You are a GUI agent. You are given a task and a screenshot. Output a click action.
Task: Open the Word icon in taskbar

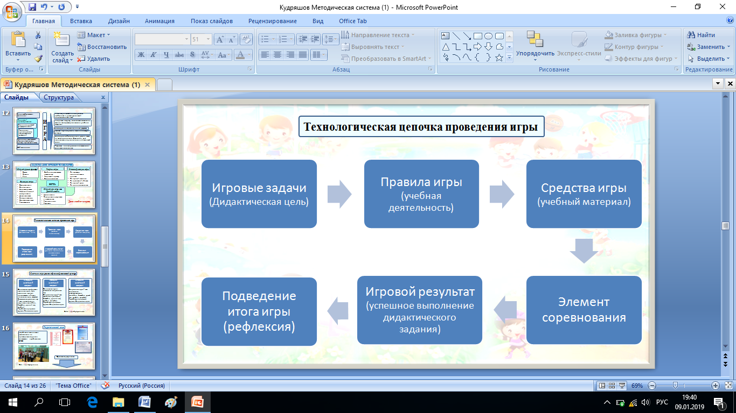(x=145, y=402)
